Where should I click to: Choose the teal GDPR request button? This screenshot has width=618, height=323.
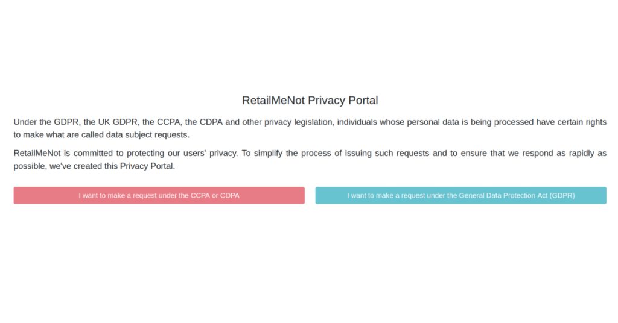click(x=460, y=195)
